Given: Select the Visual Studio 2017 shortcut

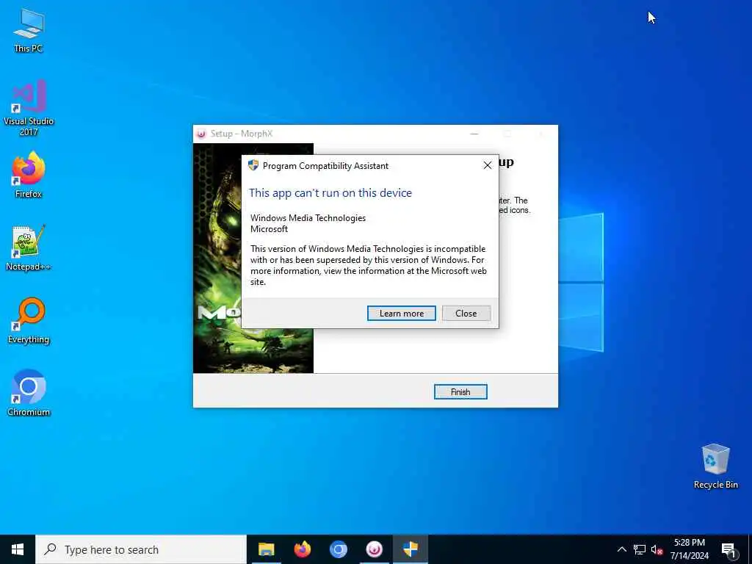Looking at the screenshot, I should (x=29, y=108).
